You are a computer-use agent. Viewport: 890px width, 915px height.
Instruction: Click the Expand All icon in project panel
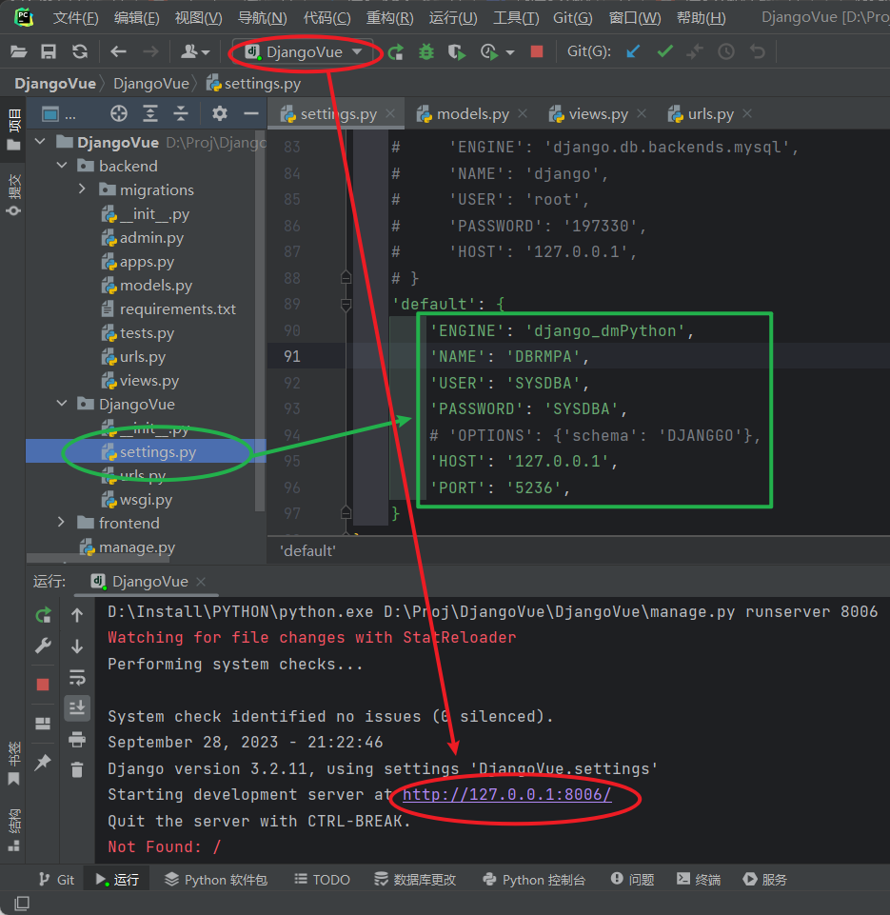pos(150,114)
